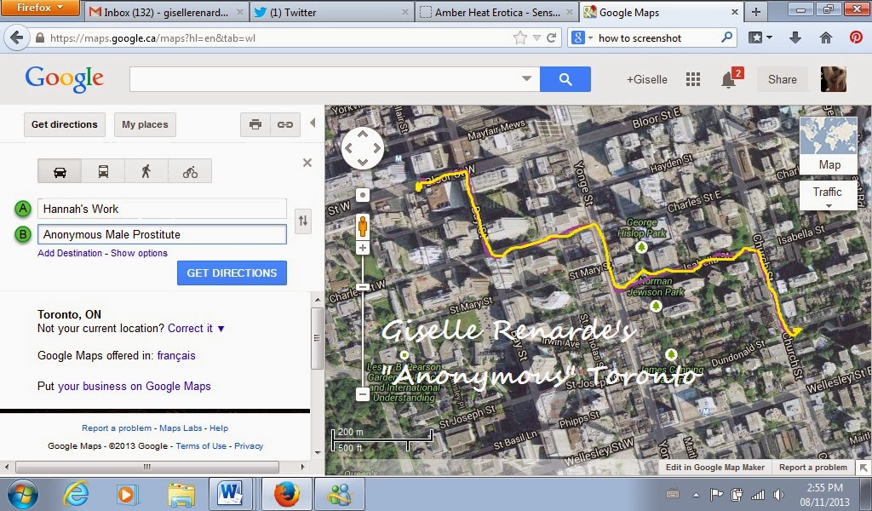Click the my location circle button on map
Screen dimensions: 872x511
pos(363,195)
